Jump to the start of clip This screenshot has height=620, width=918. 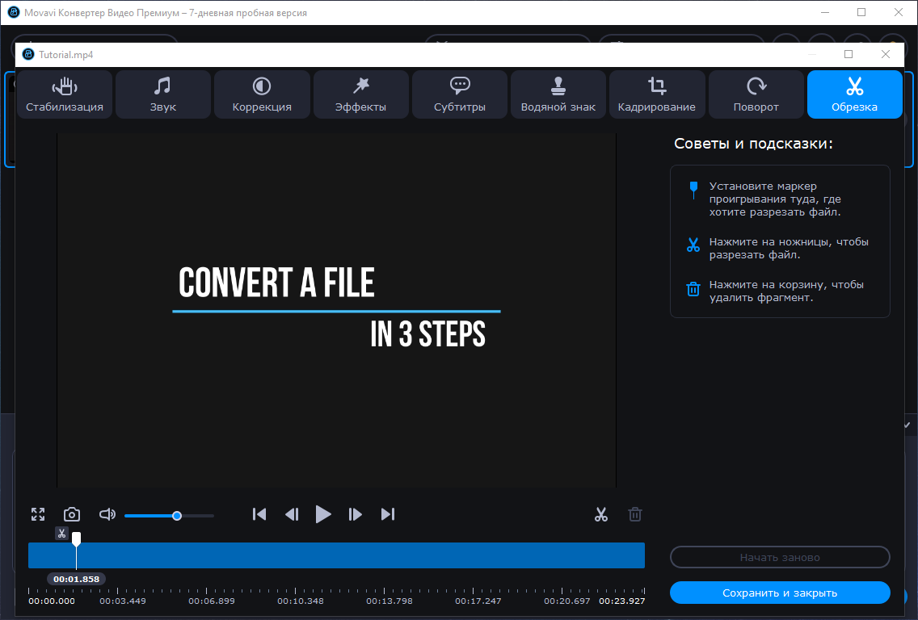pyautogui.click(x=259, y=514)
